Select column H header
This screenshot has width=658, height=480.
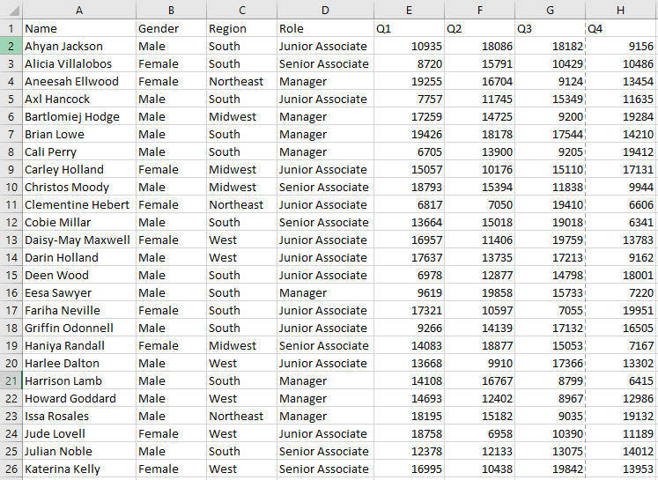pyautogui.click(x=622, y=10)
